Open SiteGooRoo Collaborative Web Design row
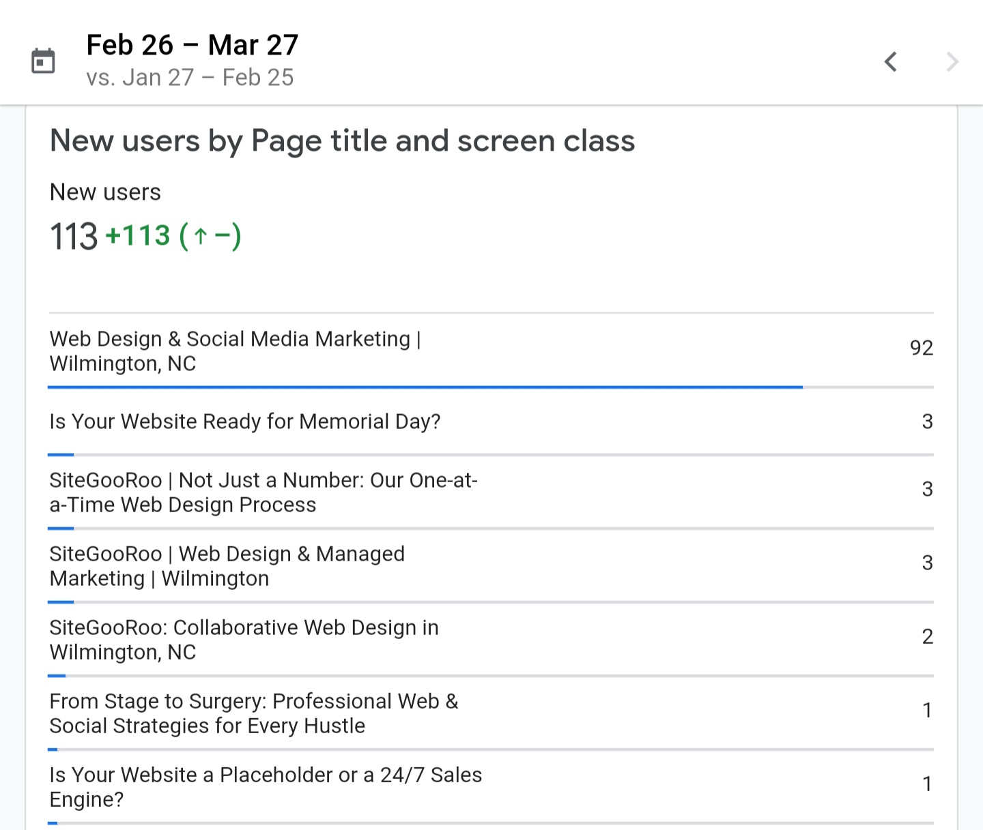This screenshot has width=983, height=830. 244,640
